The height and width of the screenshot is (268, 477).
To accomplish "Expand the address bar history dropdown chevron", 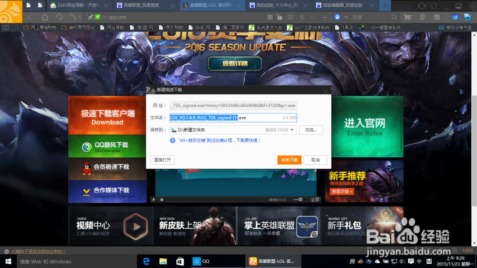I will [x=313, y=17].
